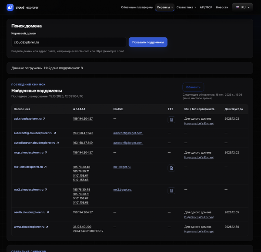261x252 pixels.
Task: Click external link arrow next to mx2.cloudexplorer.ru
Action: pyautogui.click(x=46, y=189)
